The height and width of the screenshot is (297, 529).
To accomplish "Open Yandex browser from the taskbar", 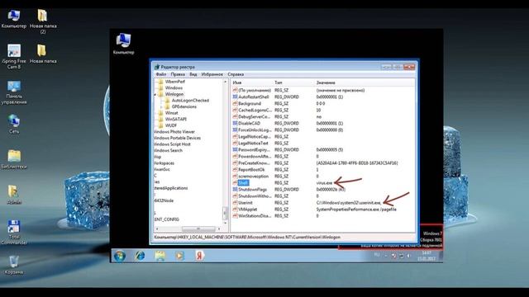I will pyautogui.click(x=199, y=256).
